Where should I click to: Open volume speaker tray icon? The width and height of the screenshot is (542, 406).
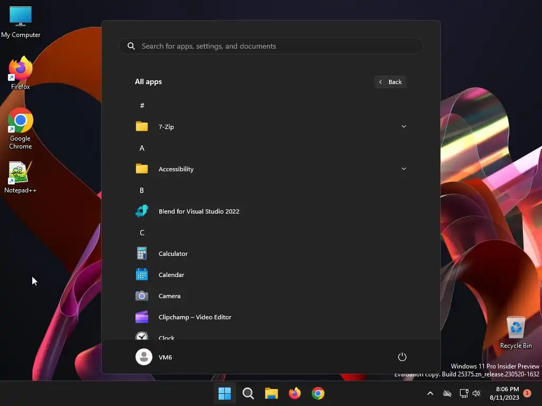point(477,393)
